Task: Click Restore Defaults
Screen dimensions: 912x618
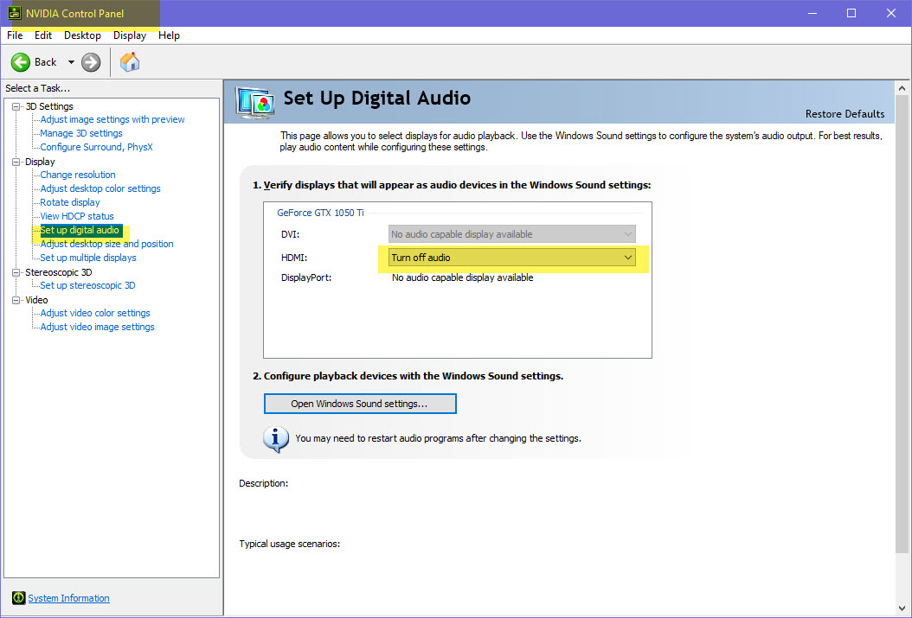Action: pos(845,114)
